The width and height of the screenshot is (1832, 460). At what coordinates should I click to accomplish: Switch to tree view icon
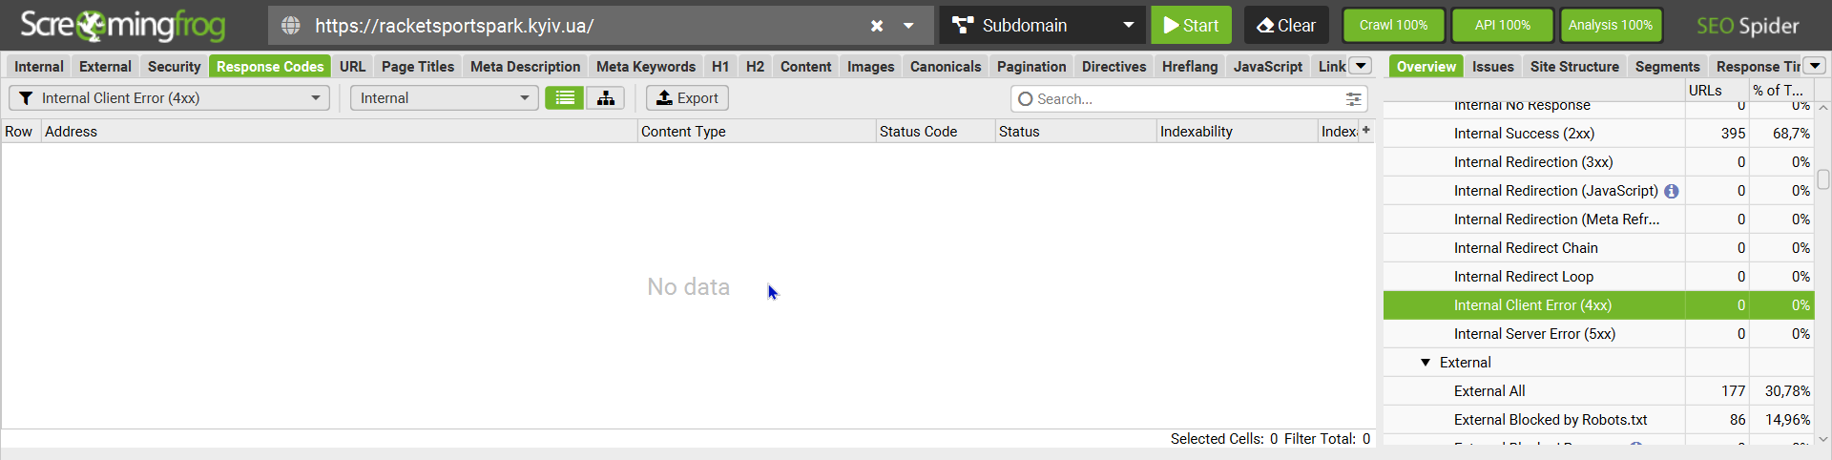click(x=605, y=98)
